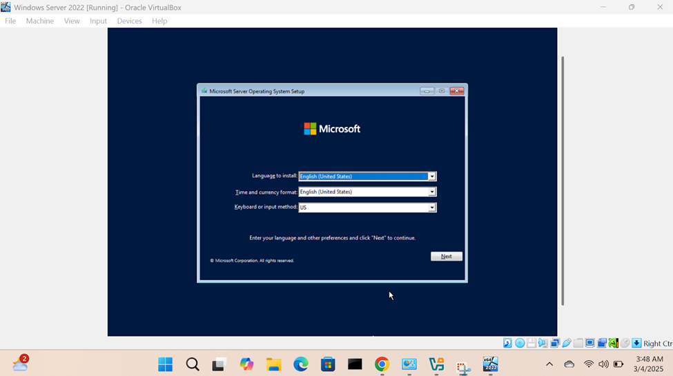673x376 pixels.
Task: Click the floppy disk status icon
Action: pos(531,343)
